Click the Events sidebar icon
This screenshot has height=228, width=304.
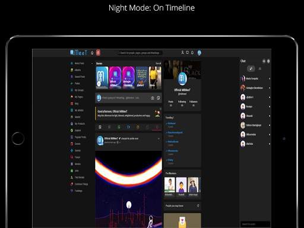pyautogui.click(x=72, y=144)
